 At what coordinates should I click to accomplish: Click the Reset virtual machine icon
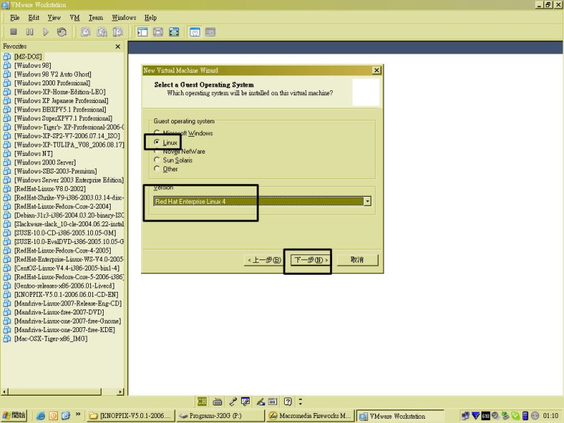pyautogui.click(x=61, y=32)
